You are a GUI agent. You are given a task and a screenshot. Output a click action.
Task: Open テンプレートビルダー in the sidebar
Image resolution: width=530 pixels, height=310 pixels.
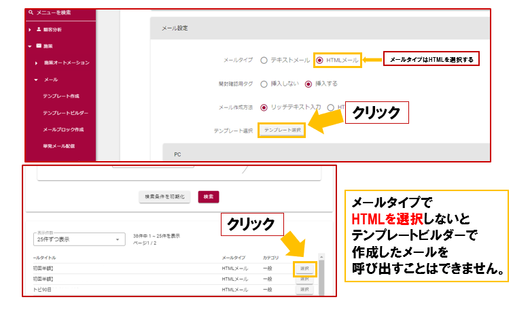point(65,113)
